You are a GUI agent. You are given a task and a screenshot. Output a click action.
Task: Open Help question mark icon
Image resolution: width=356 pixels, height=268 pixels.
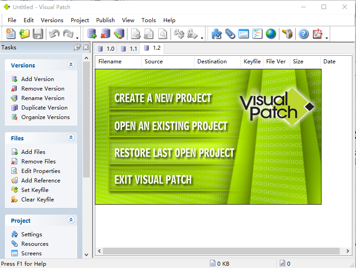[x=303, y=34]
